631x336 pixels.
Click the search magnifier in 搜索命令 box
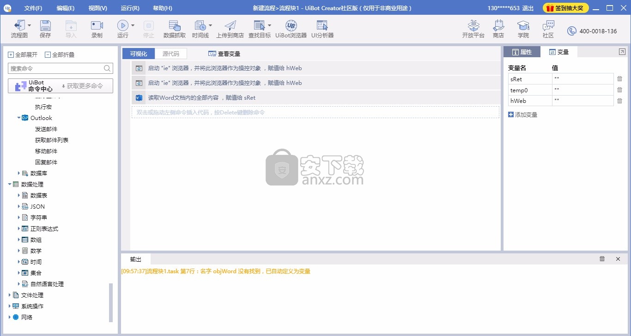(x=107, y=68)
